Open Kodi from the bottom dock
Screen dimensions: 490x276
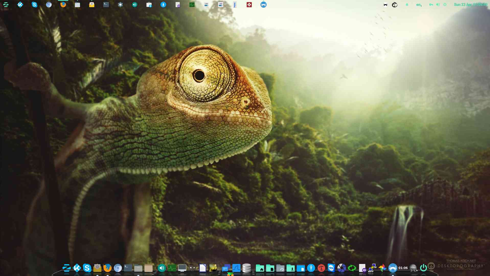pyautogui.click(x=77, y=268)
